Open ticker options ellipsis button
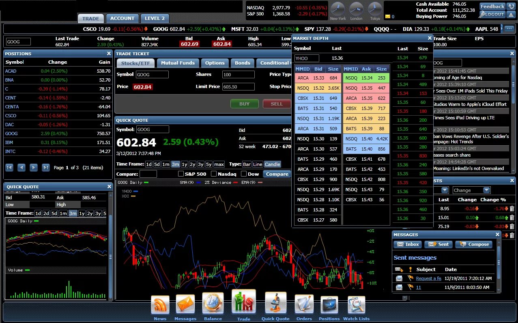The width and height of the screenshot is (518, 323). [x=509, y=28]
